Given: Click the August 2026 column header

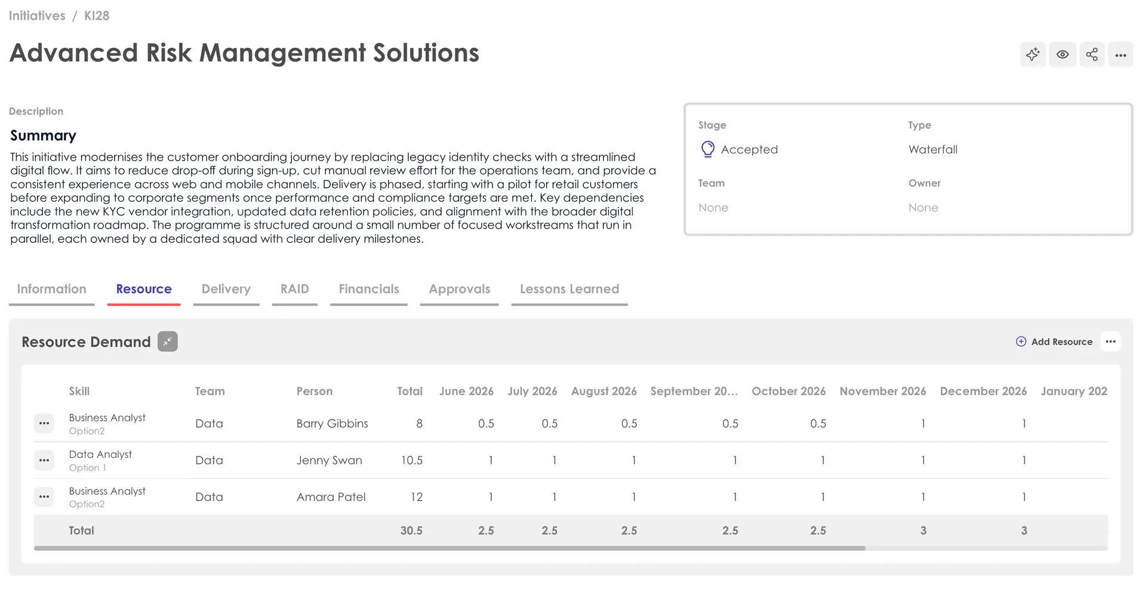Looking at the screenshot, I should click(604, 391).
